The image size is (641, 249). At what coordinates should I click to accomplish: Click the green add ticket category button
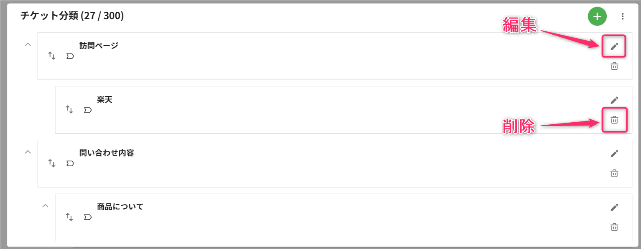[x=597, y=16]
